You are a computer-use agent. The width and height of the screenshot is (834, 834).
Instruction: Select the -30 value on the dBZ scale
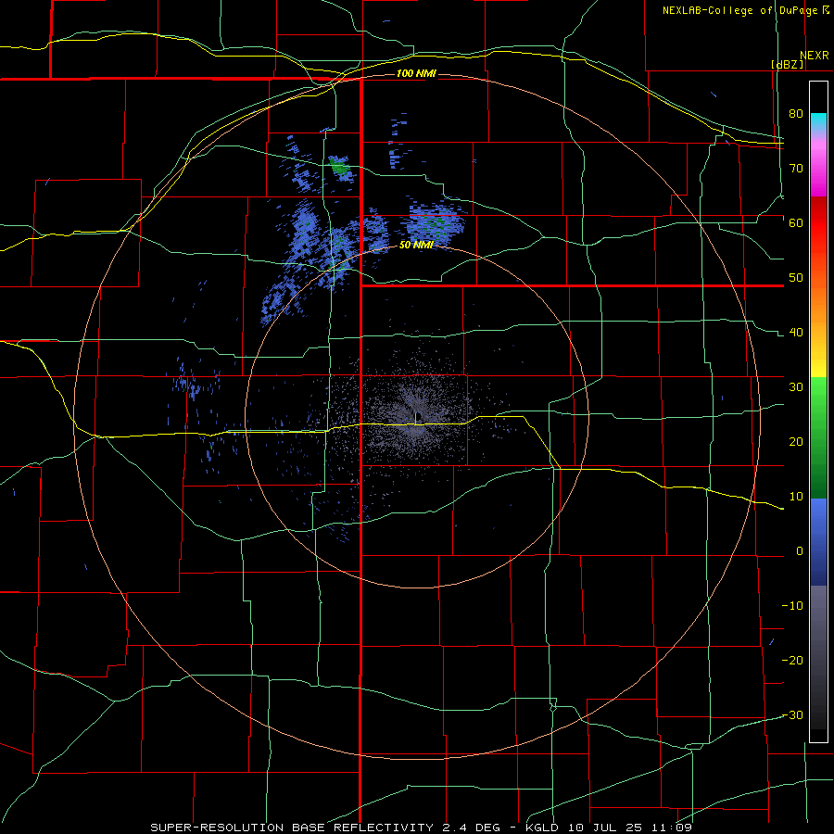[792, 714]
